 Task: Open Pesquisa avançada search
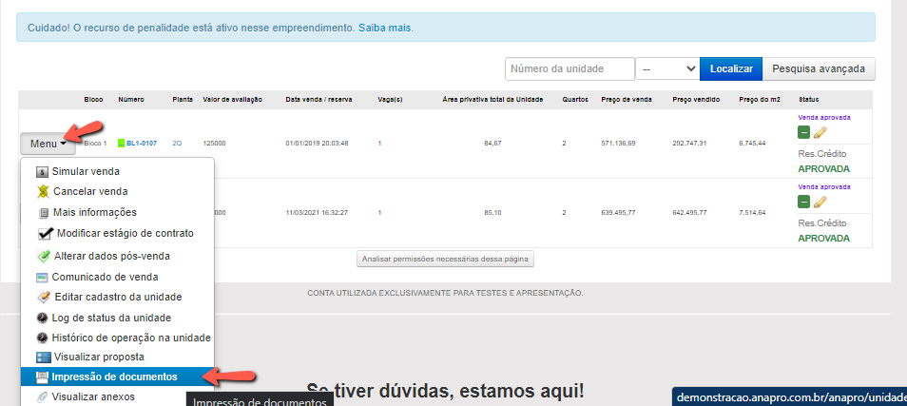(819, 68)
